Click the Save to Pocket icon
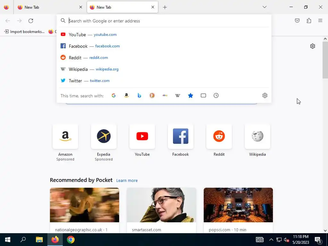 (x=297, y=20)
